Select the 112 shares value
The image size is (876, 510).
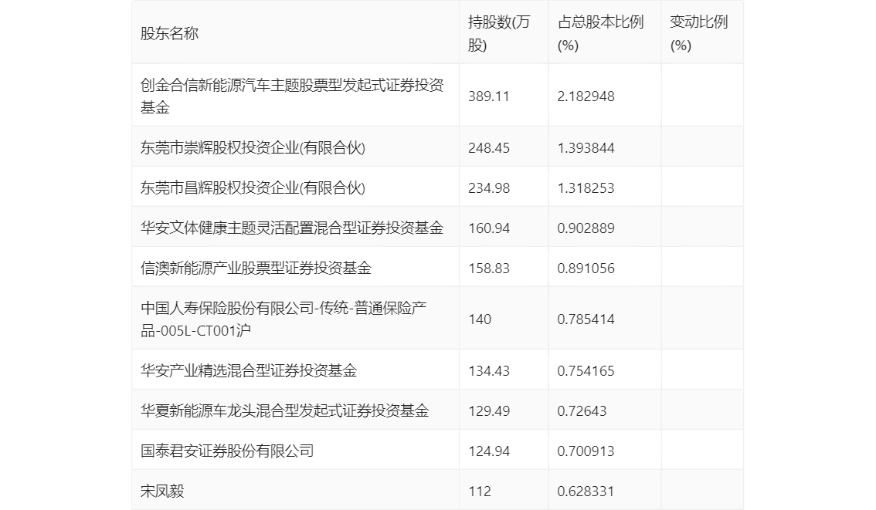480,491
